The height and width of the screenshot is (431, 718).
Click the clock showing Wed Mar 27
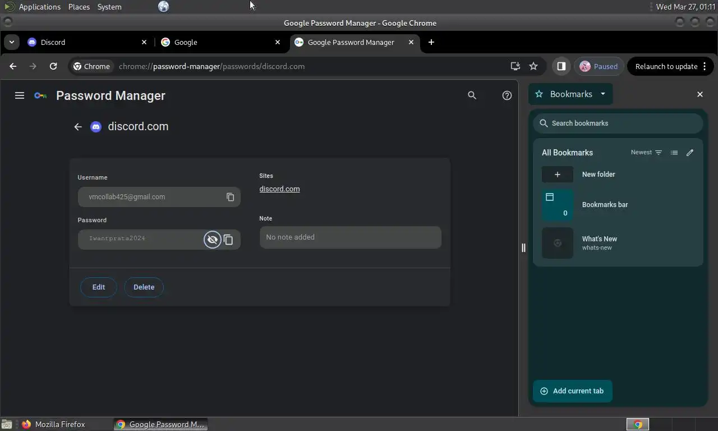click(x=685, y=7)
